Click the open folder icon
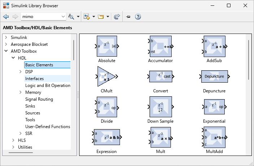254x166 pixels. tap(101, 17)
